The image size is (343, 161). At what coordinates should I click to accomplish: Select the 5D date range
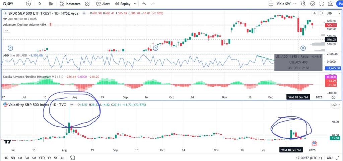coord(13,158)
